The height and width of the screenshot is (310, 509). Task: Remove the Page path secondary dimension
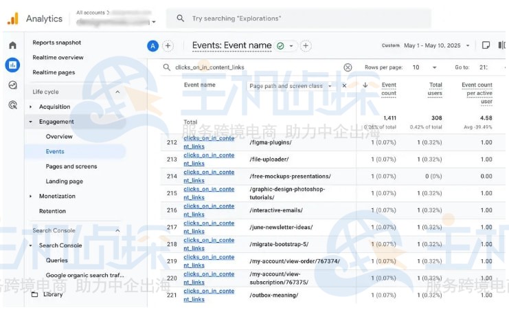pyautogui.click(x=345, y=86)
